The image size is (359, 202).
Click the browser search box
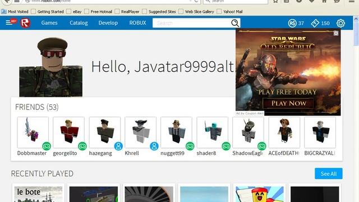(x=236, y=1)
